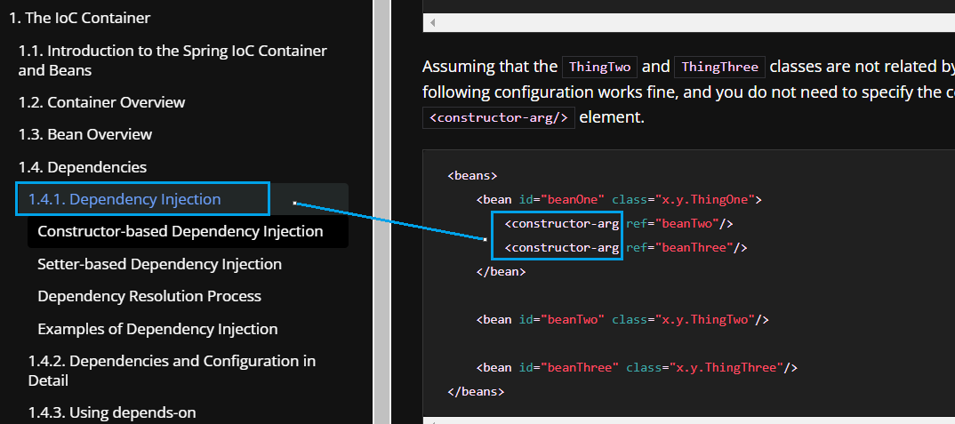Open '1.4.3. Using depends-on' section
Image resolution: width=955 pixels, height=424 pixels.
pos(112,412)
